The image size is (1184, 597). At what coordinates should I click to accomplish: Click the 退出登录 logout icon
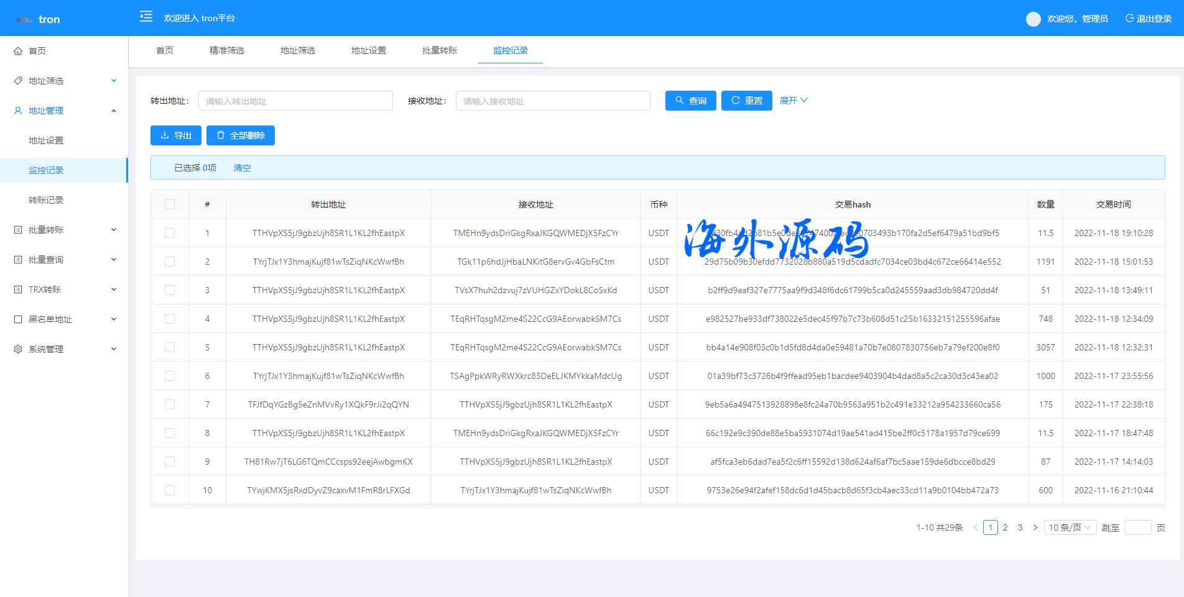coord(1129,19)
